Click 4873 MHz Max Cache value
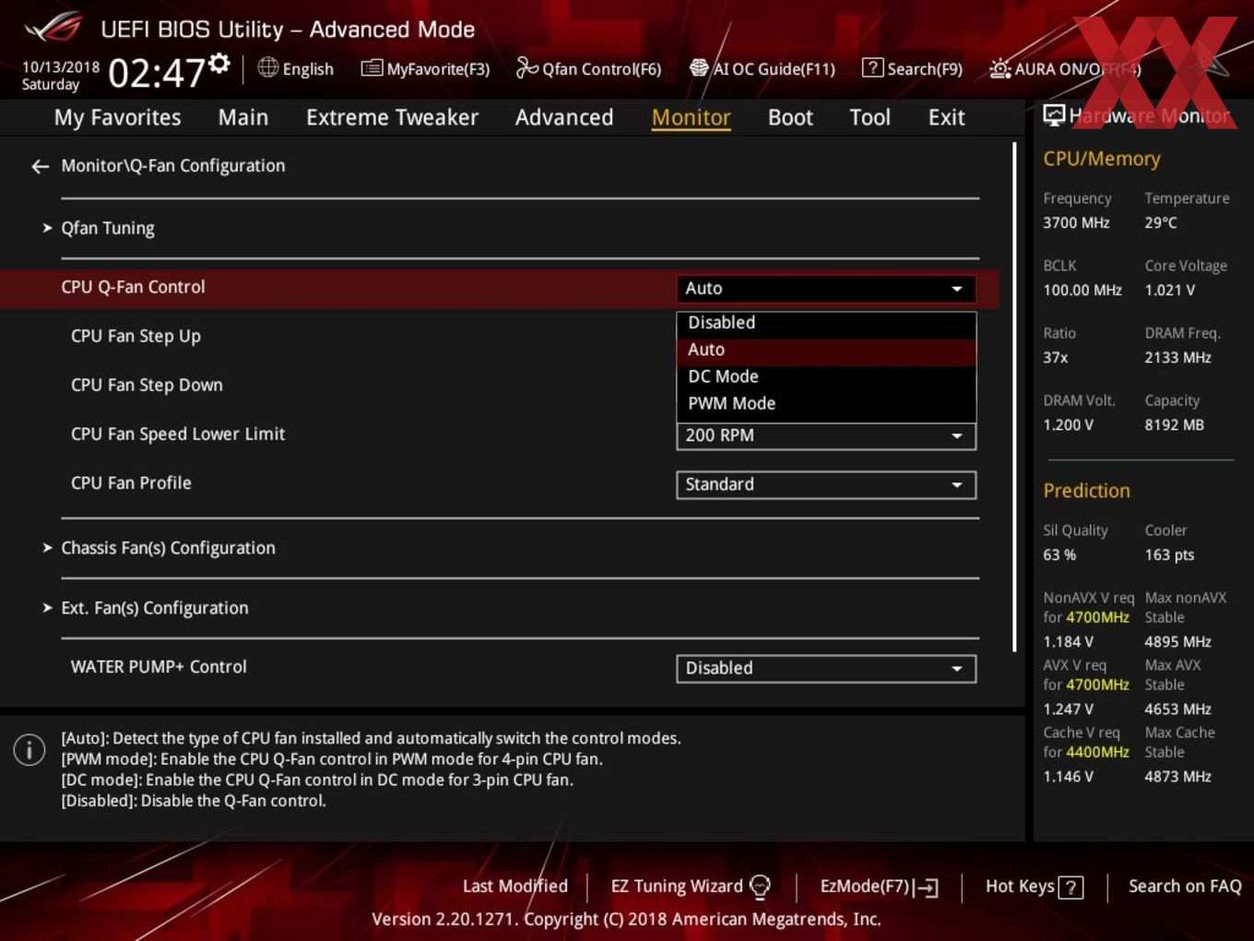 1178,776
